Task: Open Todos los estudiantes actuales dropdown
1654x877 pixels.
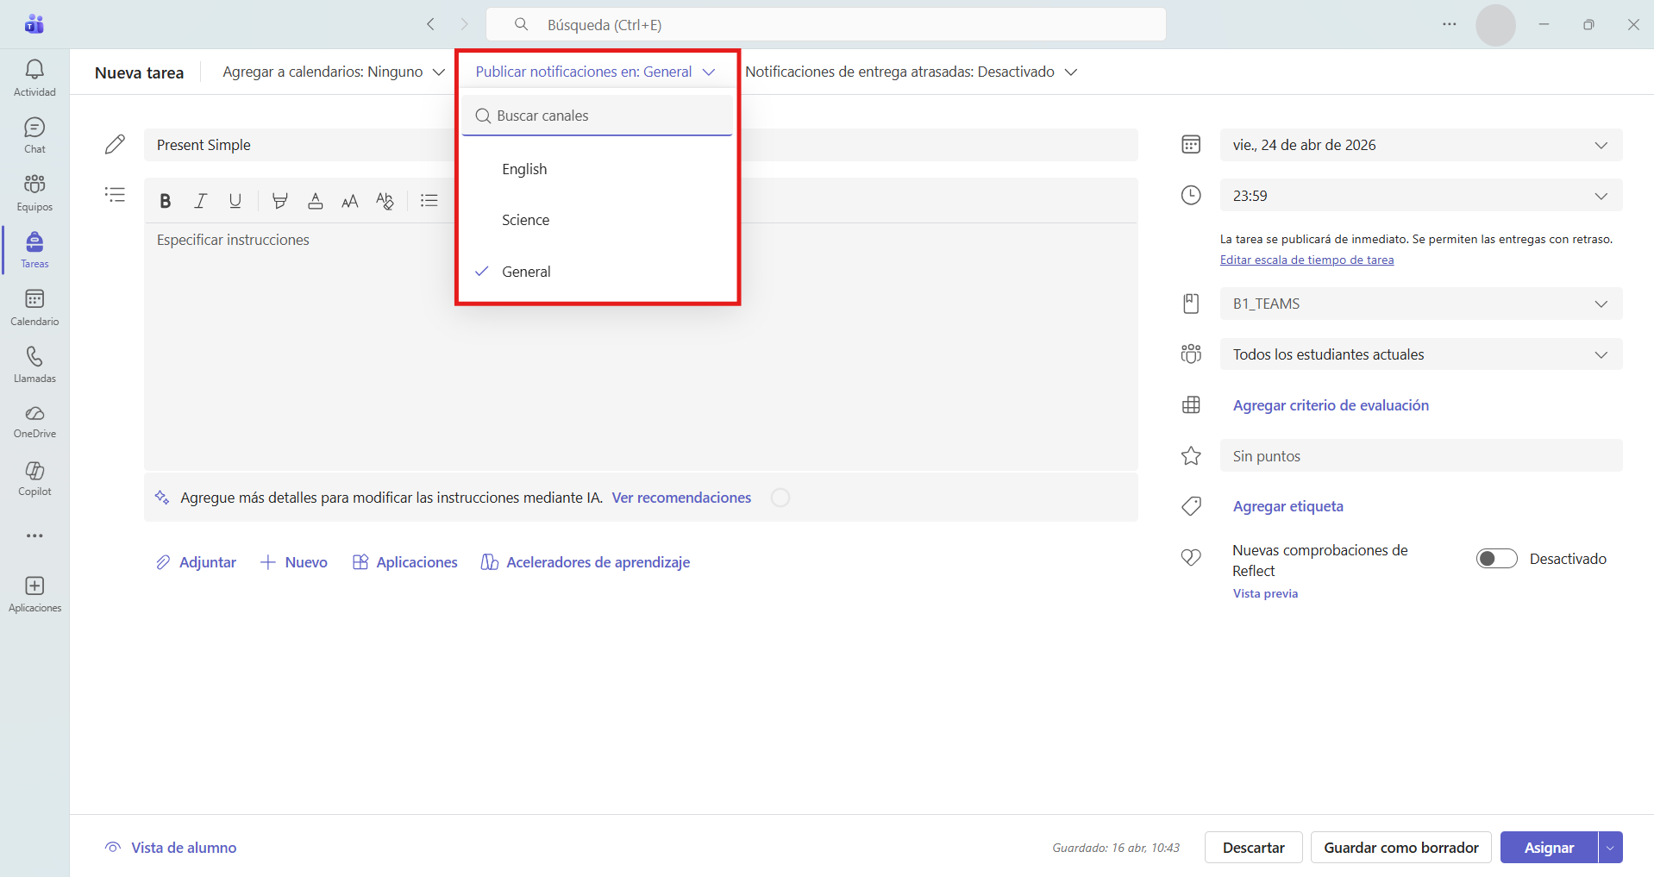Action: pos(1421,354)
